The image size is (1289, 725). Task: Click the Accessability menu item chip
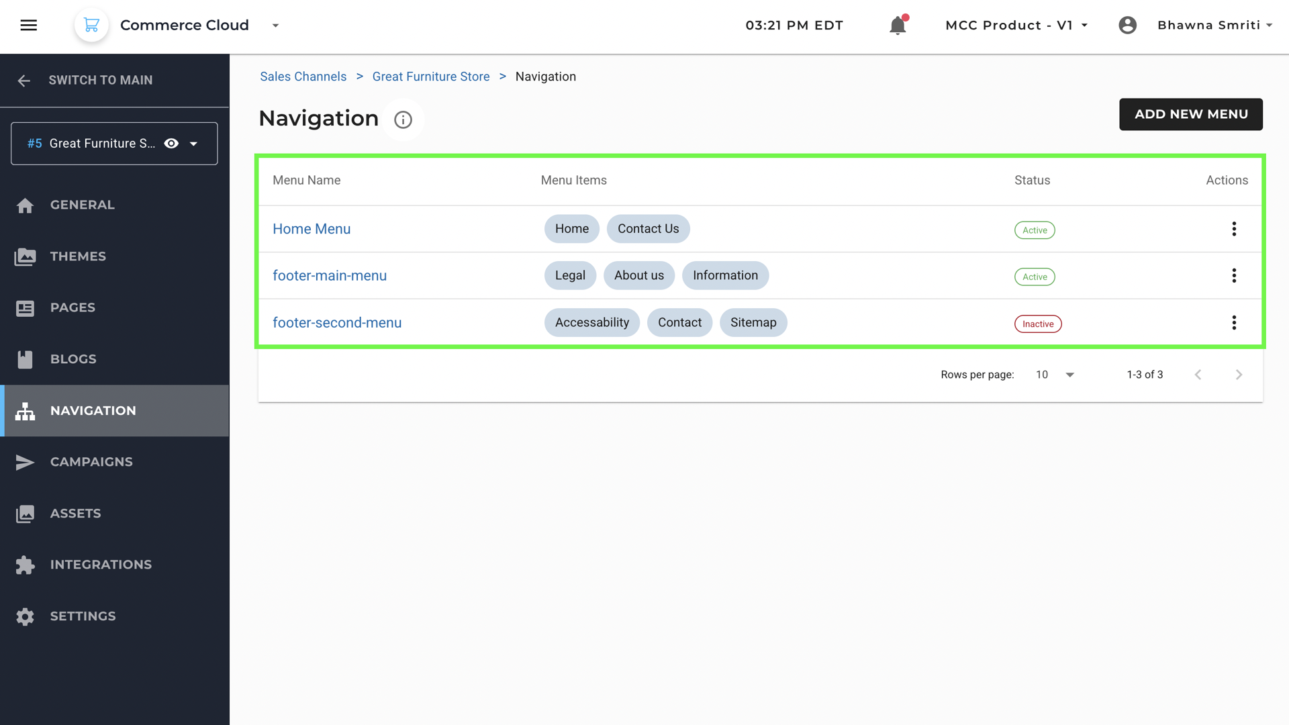click(x=591, y=323)
